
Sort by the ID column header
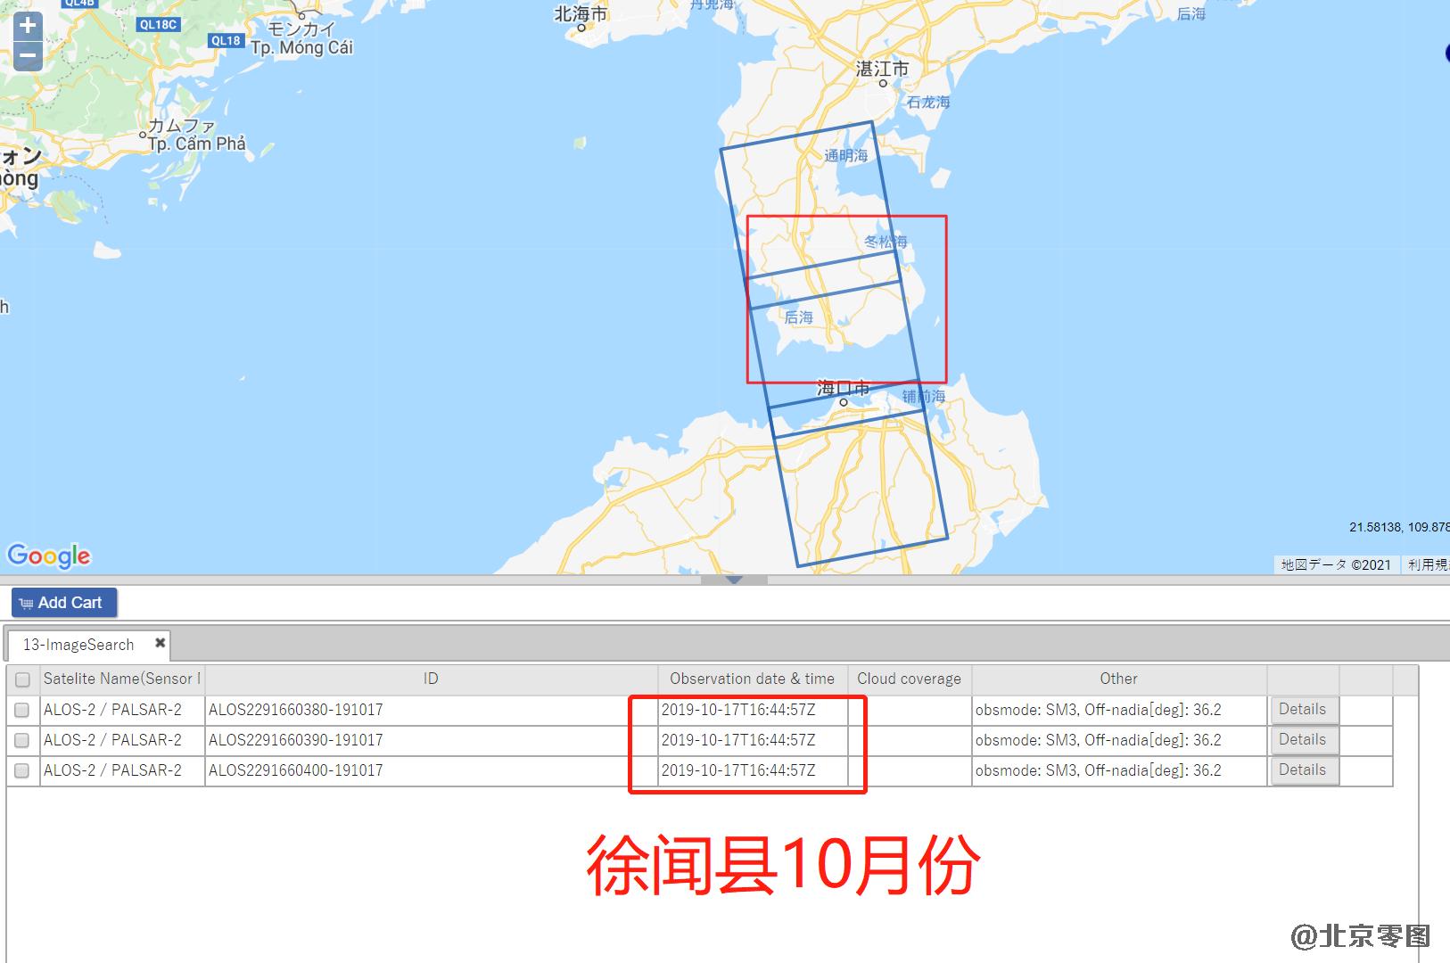432,679
